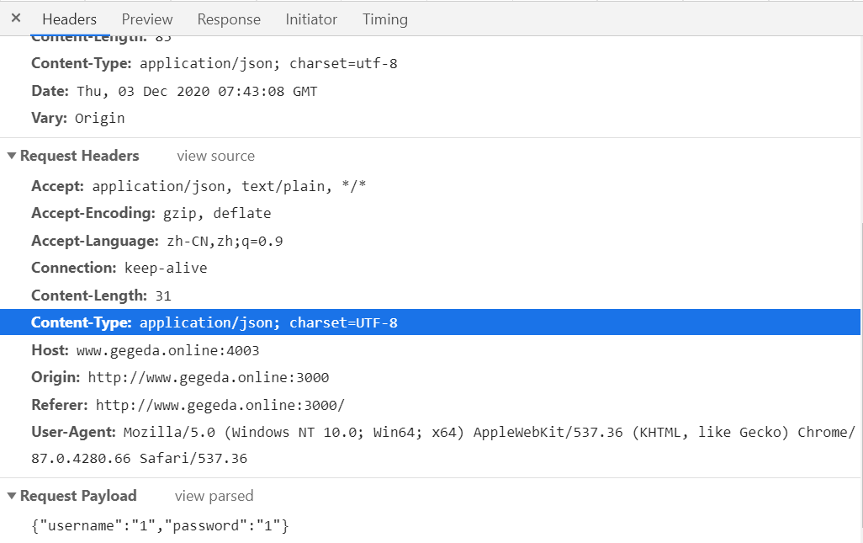Screen dimensions: 863x543
Task: Open the Response tab
Action: (x=229, y=19)
